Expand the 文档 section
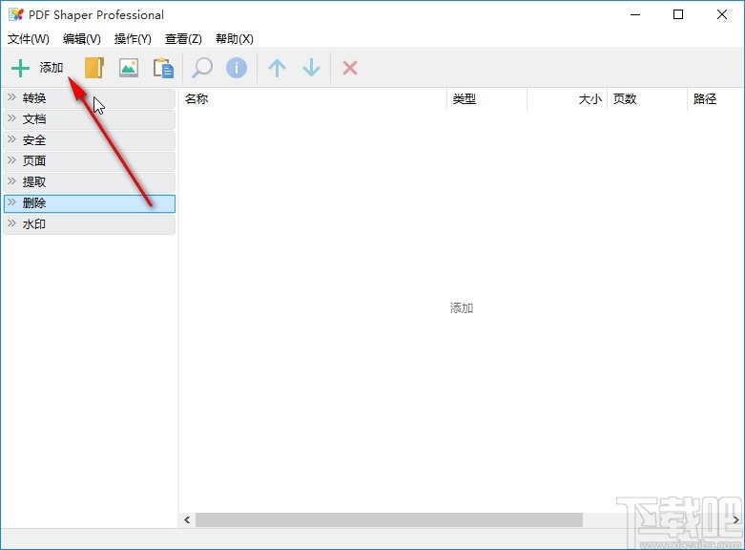Image resolution: width=745 pixels, height=550 pixels. (90, 119)
